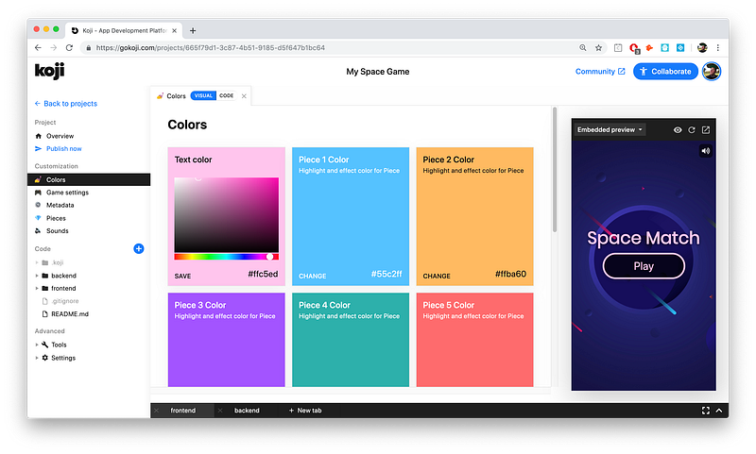Image resolution: width=756 pixels, height=454 pixels.
Task: Select the Piece 4 Color teal card
Action: (x=351, y=340)
